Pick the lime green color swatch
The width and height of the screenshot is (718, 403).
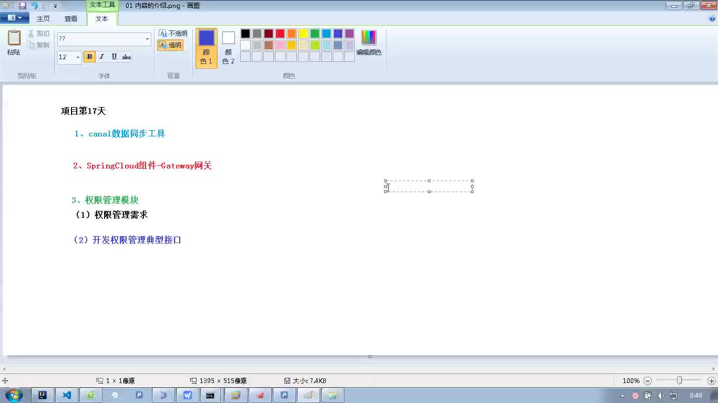click(x=315, y=45)
